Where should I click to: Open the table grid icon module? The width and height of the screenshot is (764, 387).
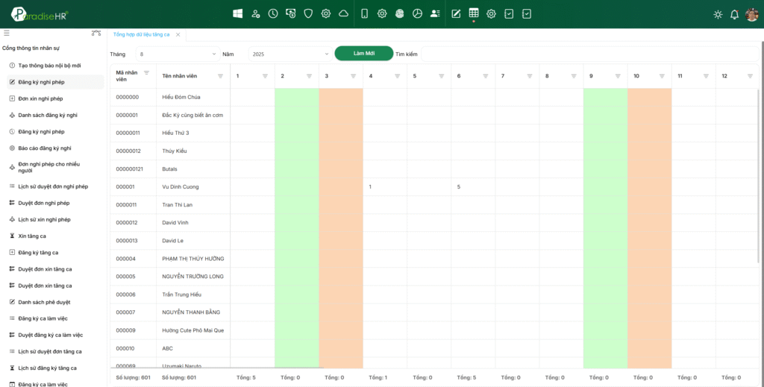[x=474, y=13]
